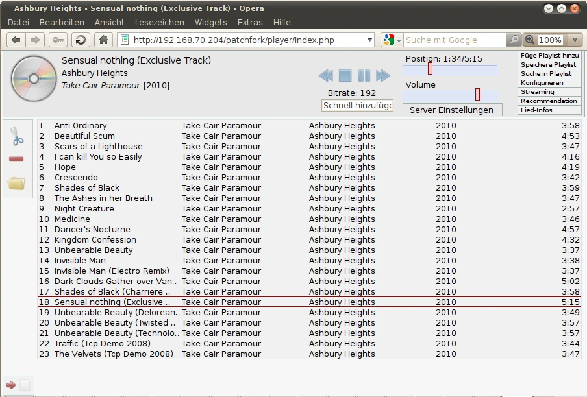Skip to next track with forward icon
Screen dimensions: 587x397
tap(383, 76)
